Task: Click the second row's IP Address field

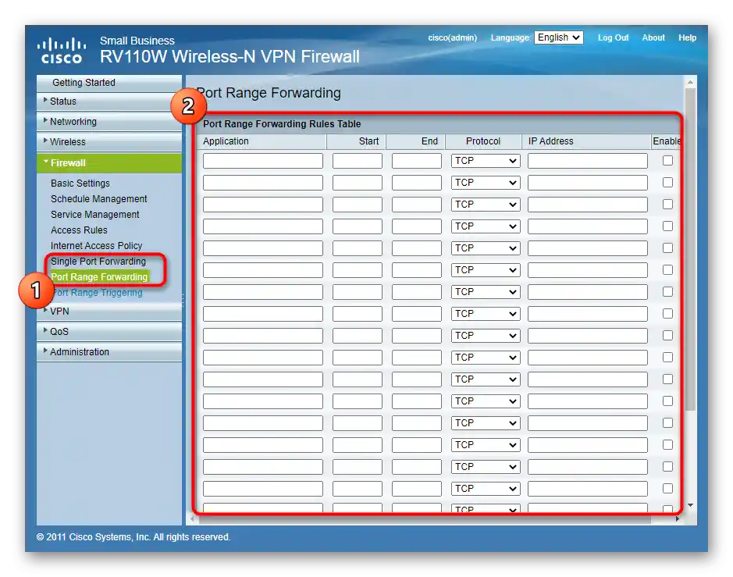Action: 588,183
